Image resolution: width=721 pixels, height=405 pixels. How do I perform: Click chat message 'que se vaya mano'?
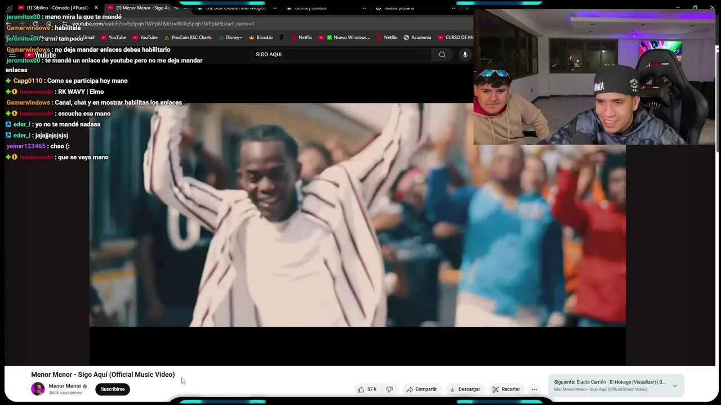(x=83, y=157)
